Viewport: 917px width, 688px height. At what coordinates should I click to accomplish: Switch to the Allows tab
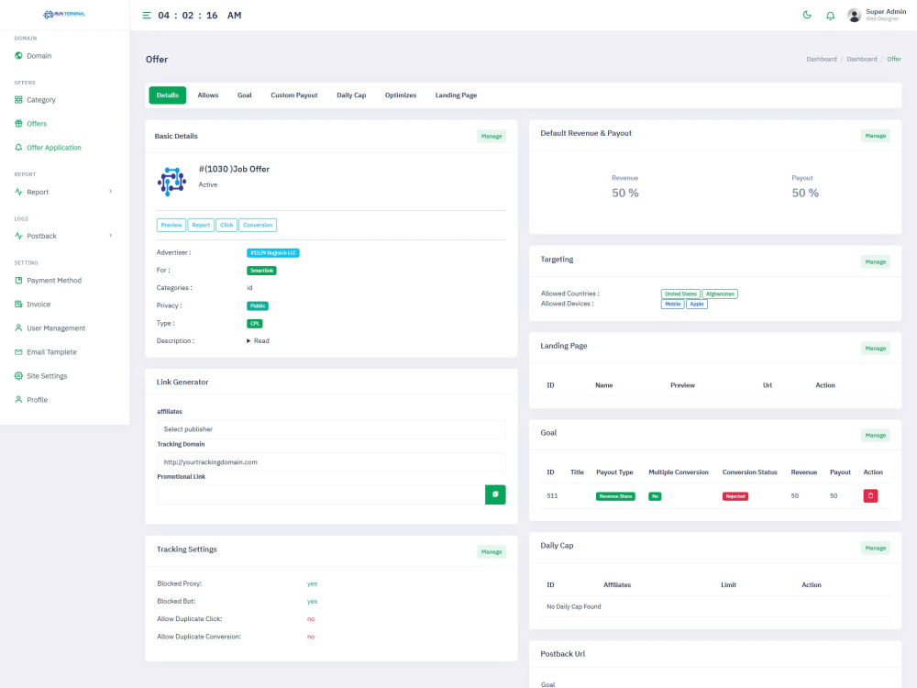click(x=207, y=95)
